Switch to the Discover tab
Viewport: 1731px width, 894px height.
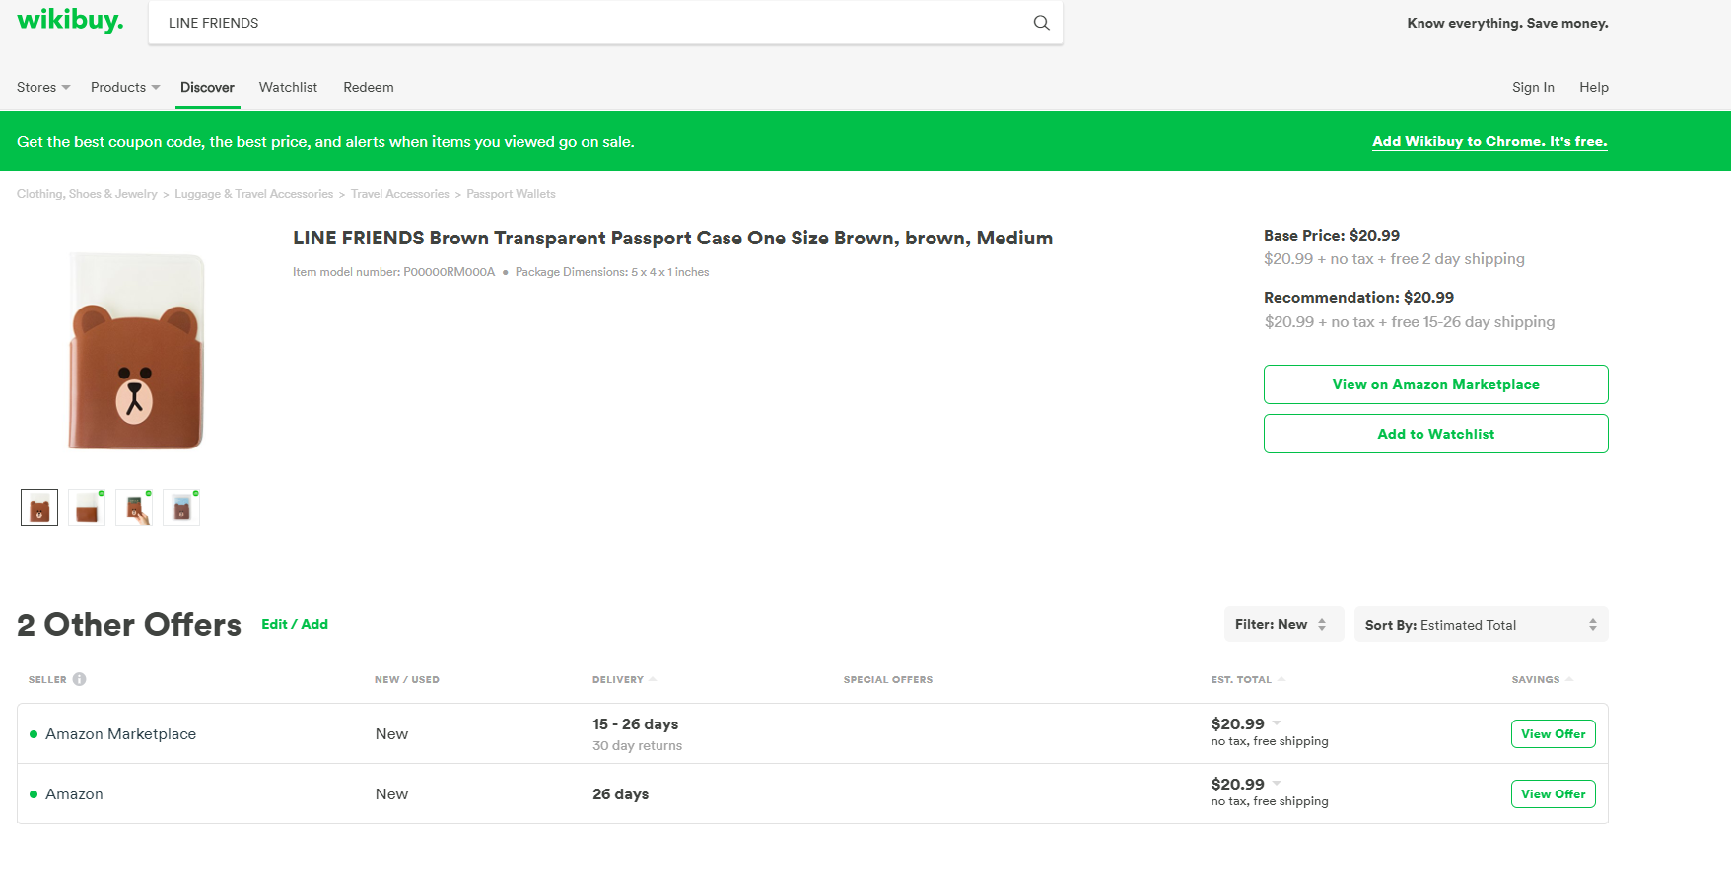207,87
